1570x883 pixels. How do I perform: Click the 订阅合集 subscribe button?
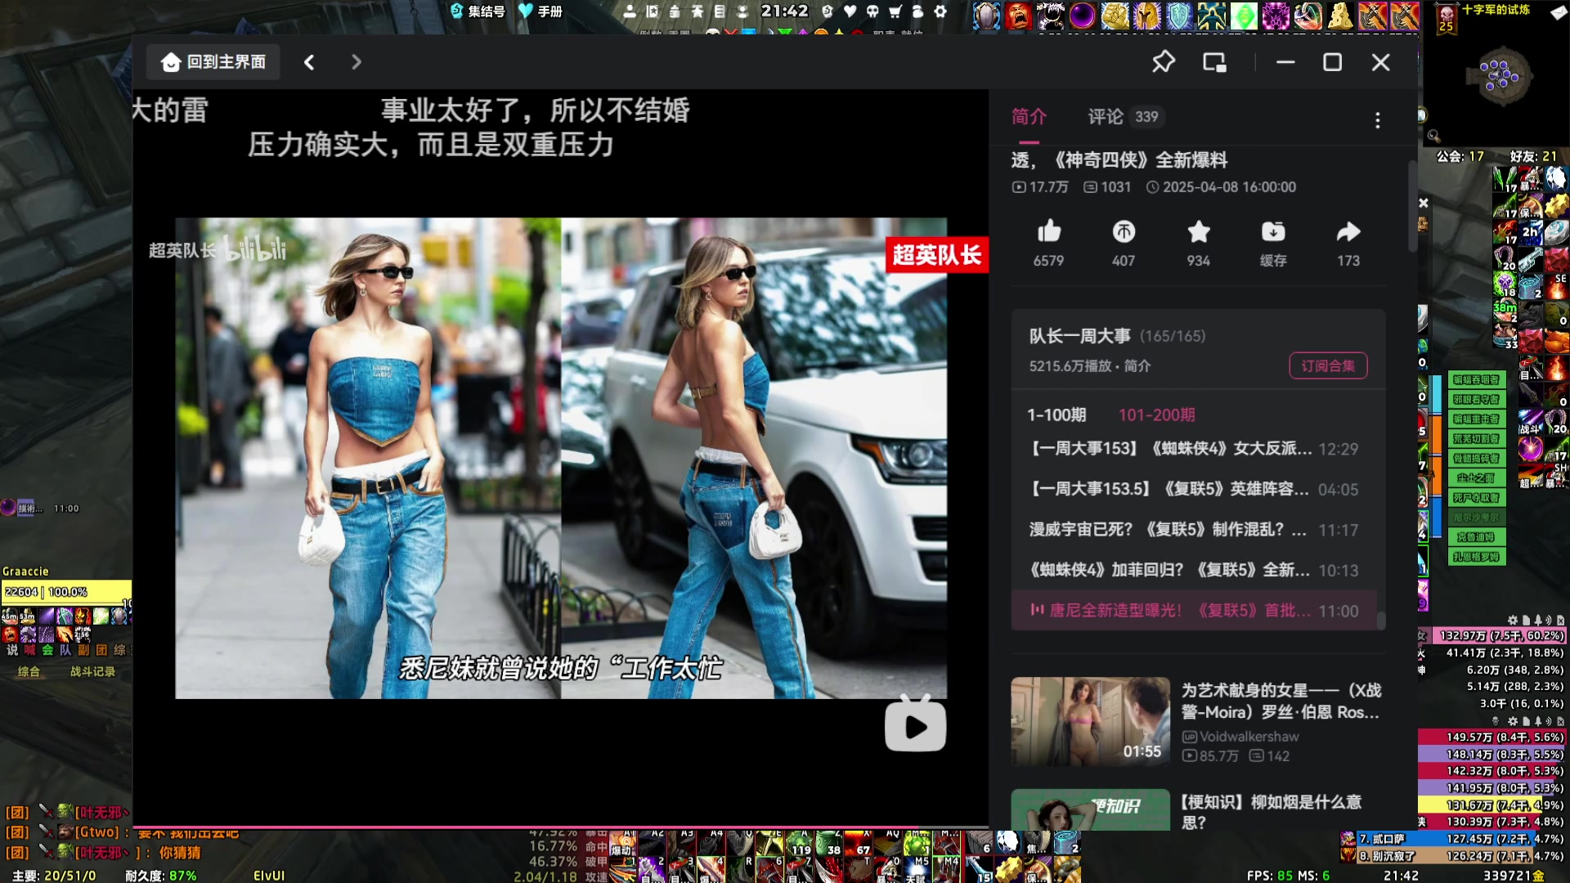pyautogui.click(x=1328, y=365)
